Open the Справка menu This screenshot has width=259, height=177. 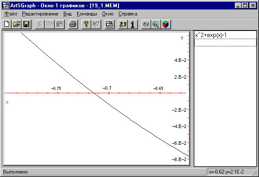(x=128, y=14)
